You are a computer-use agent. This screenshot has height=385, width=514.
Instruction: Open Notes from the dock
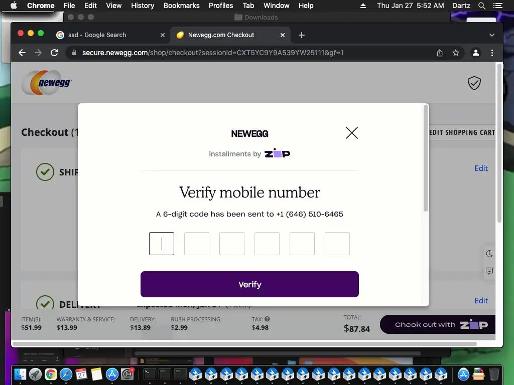97,374
